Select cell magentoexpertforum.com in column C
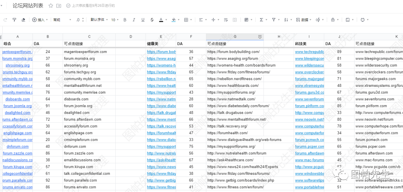 click(x=89, y=51)
